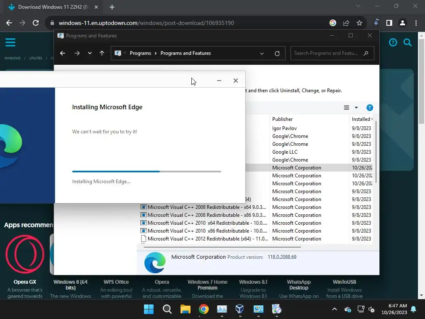The width and height of the screenshot is (425, 319).
Task: Click the uptodown.com address bar URL
Action: click(147, 23)
